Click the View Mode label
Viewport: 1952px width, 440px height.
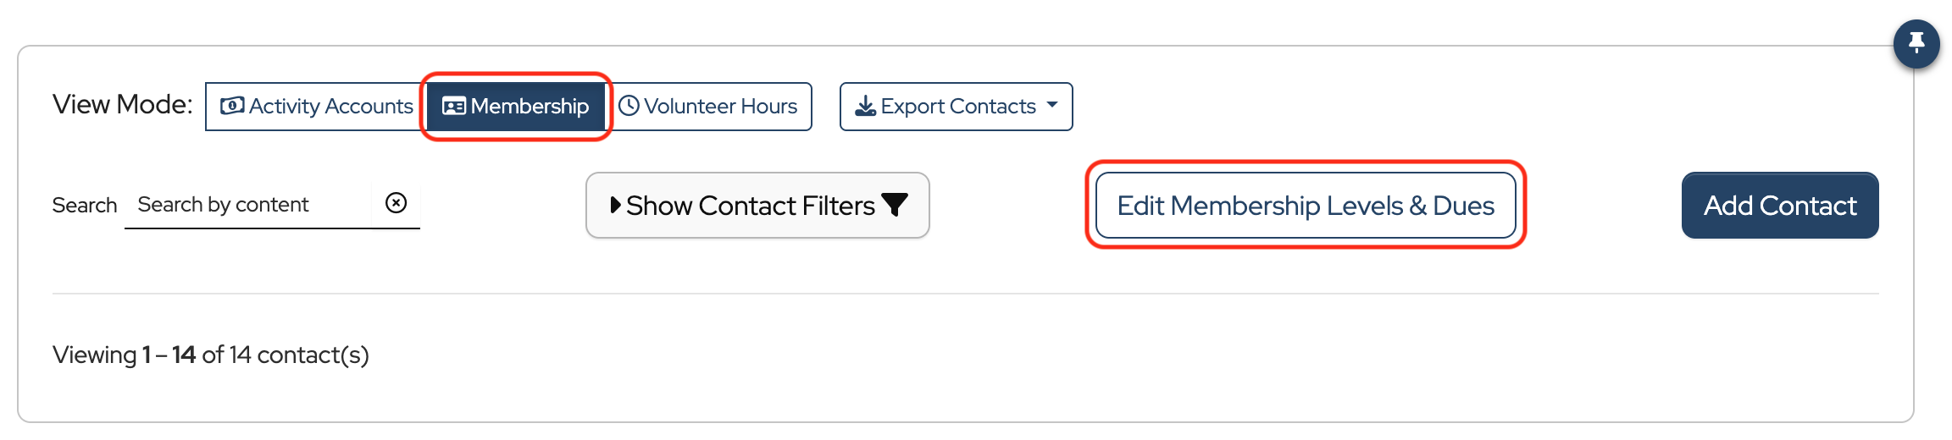(x=123, y=105)
